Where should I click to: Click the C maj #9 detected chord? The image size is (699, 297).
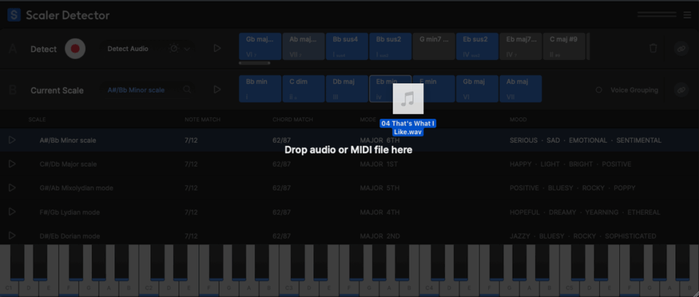coord(564,46)
